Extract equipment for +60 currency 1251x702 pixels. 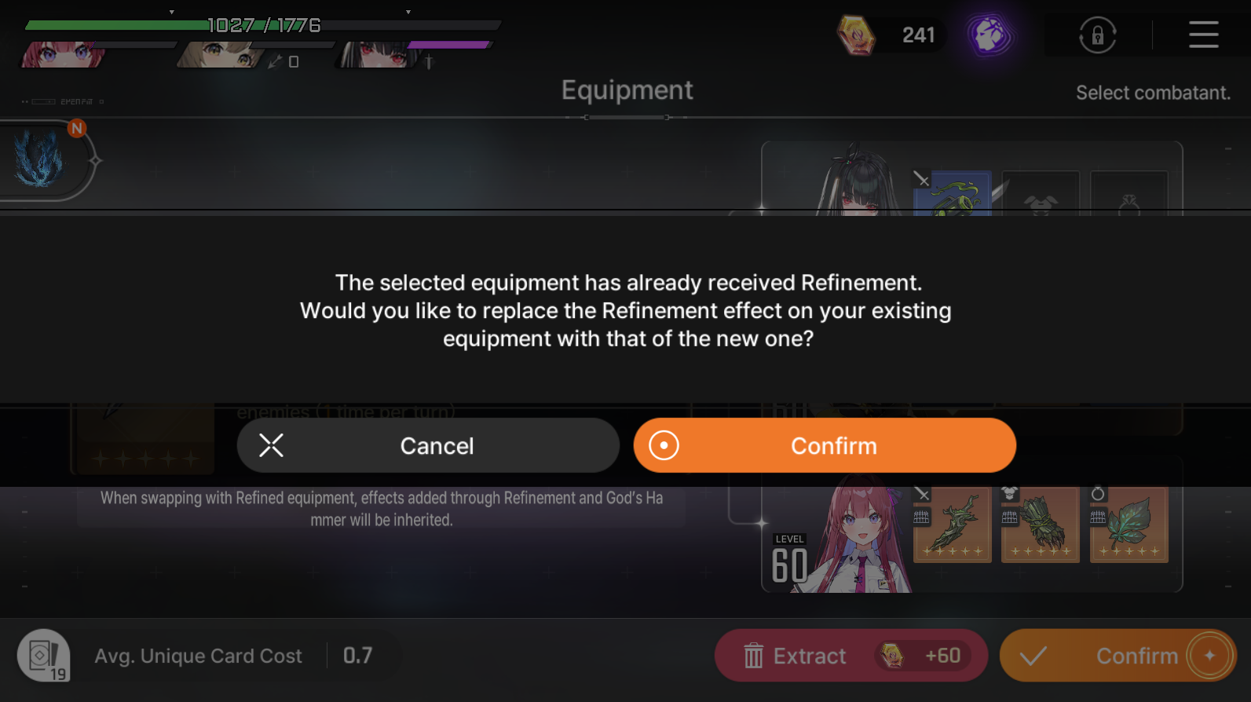851,656
